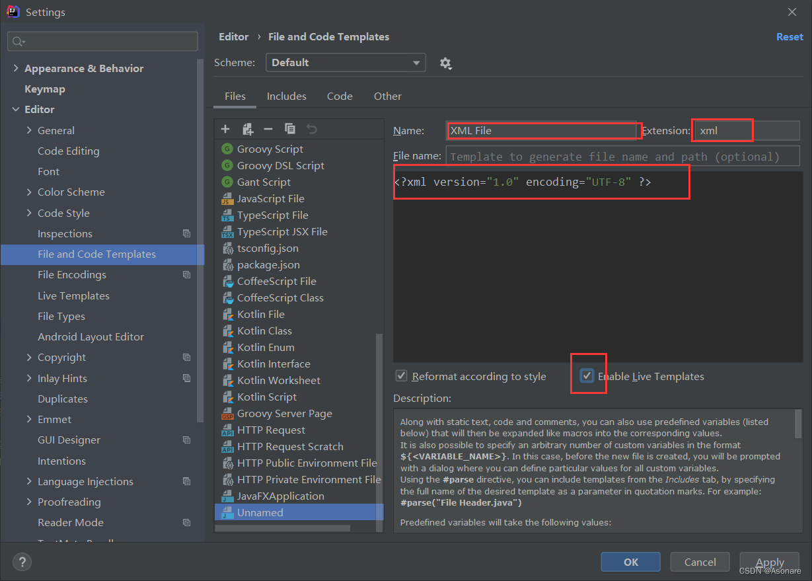The height and width of the screenshot is (581, 812).
Task: Collapse the Editor section
Action: (16, 109)
